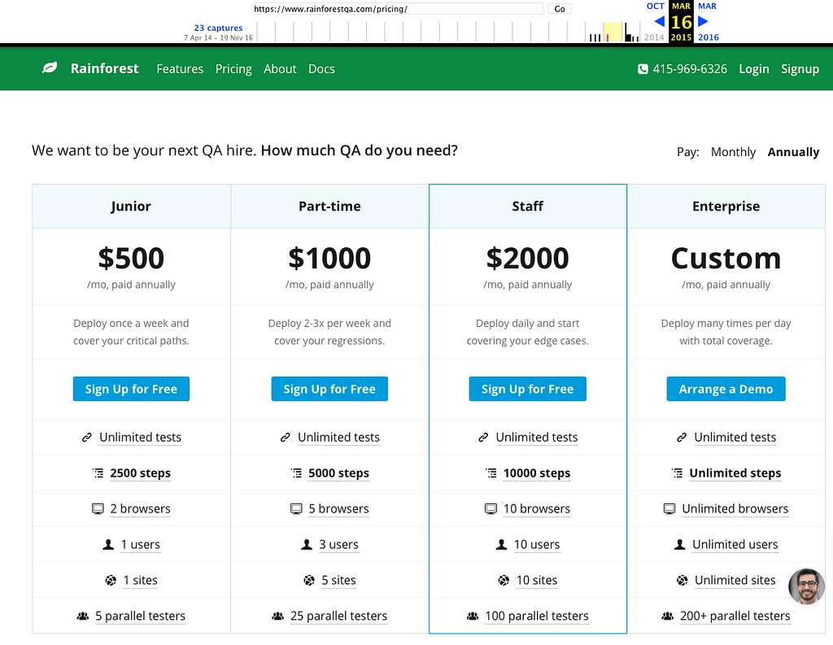The image size is (833, 645).
Task: Open the Docs nav link
Action: 321,69
